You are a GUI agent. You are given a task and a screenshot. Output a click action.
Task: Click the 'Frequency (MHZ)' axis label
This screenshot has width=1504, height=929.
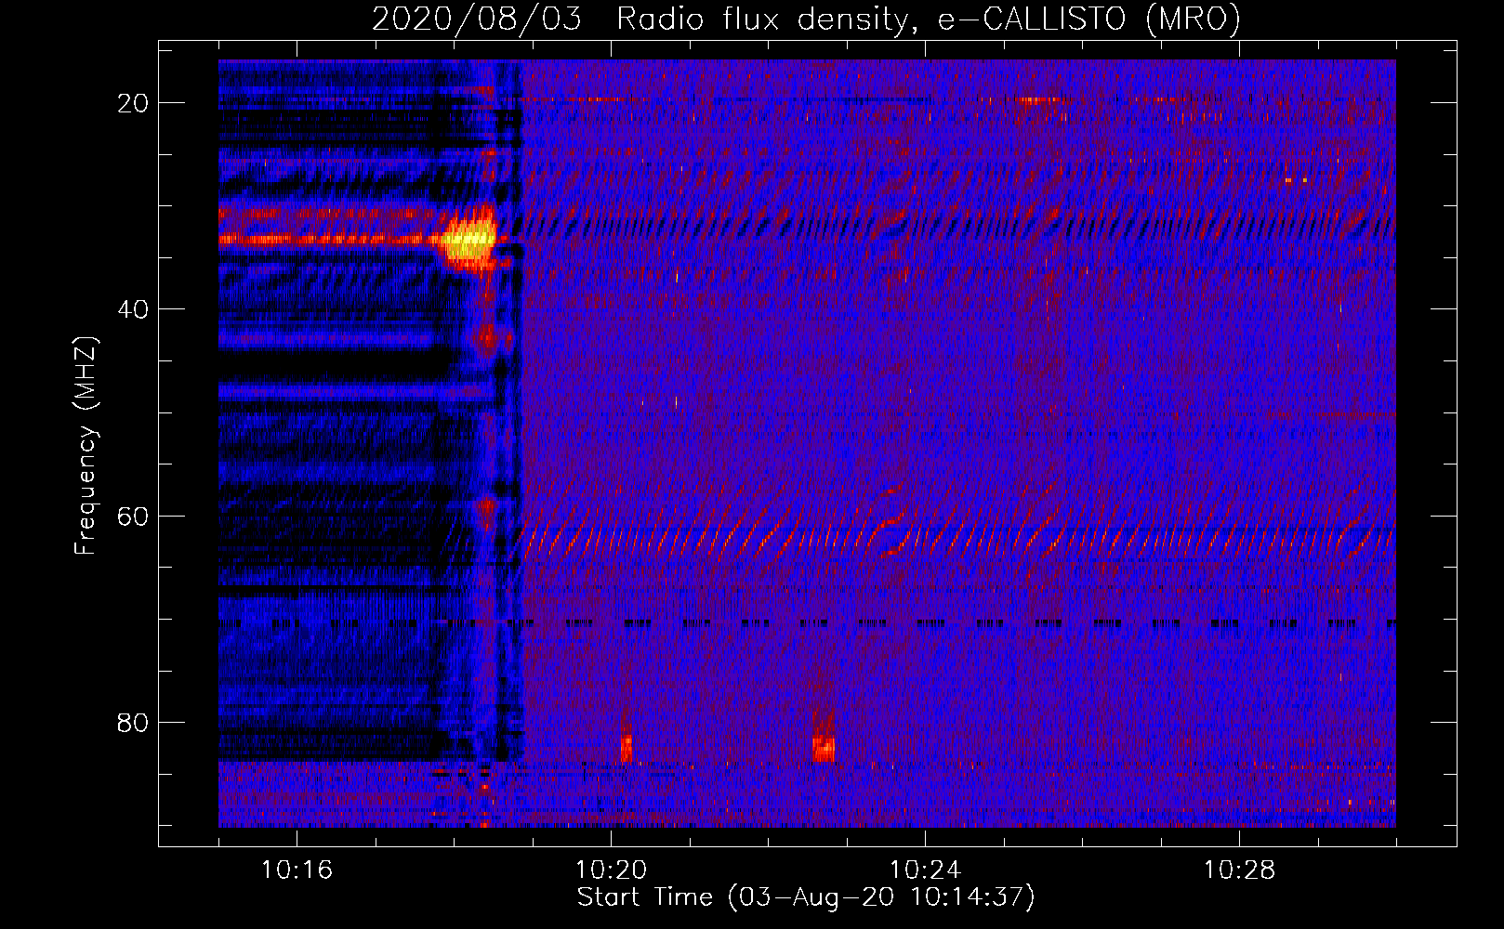click(x=86, y=446)
